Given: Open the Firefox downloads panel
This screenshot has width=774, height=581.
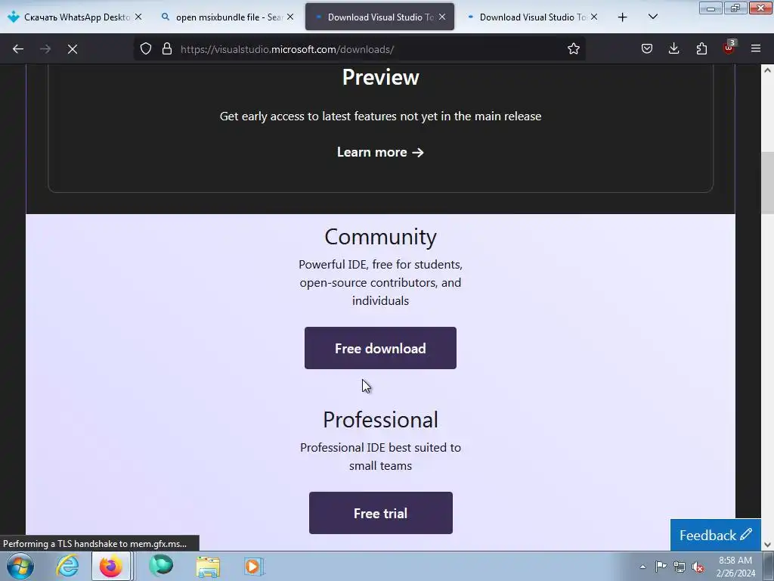Looking at the screenshot, I should point(673,49).
